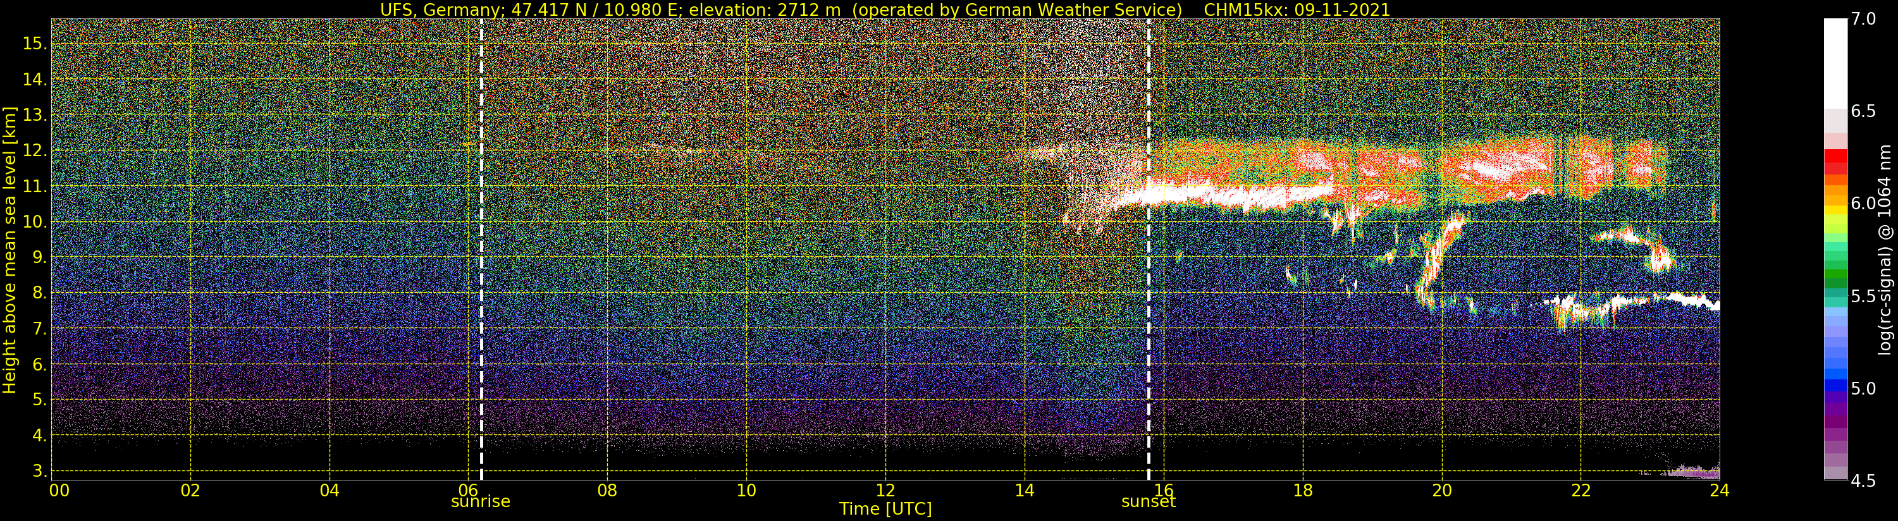
Task: Click the time axis tick '00'
Action: pos(59,490)
